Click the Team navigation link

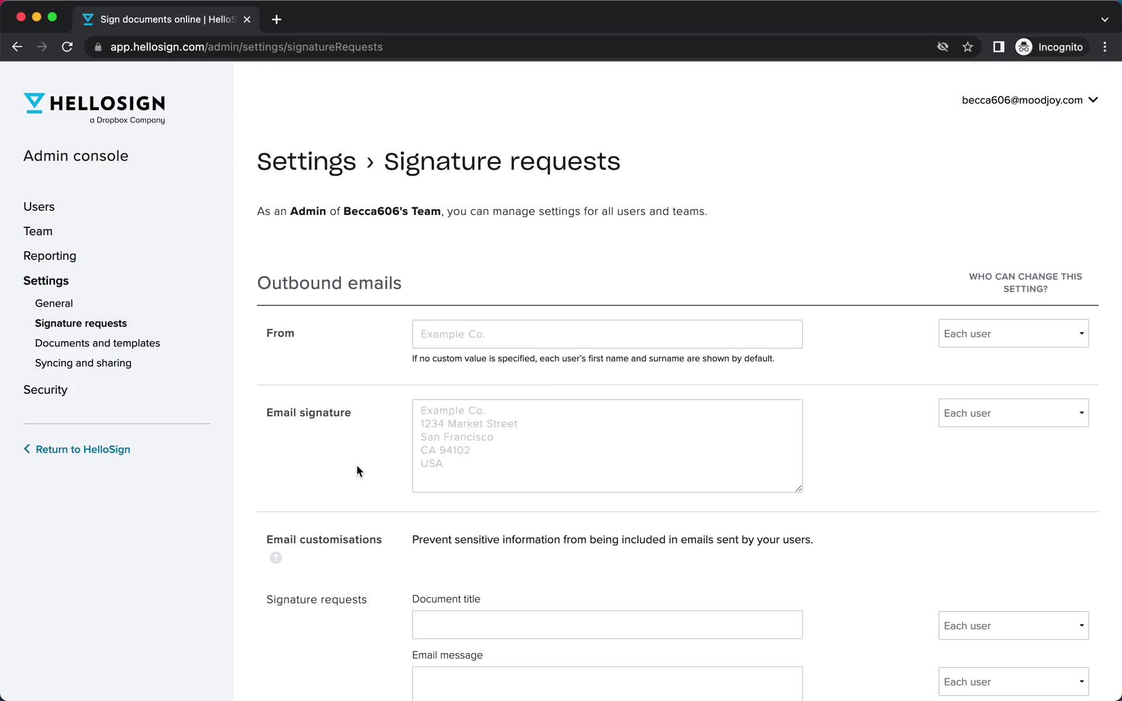(x=38, y=231)
